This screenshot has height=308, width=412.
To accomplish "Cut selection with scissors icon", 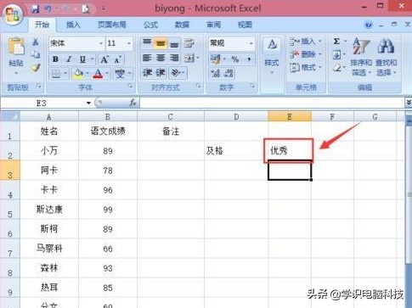I will click(x=36, y=42).
